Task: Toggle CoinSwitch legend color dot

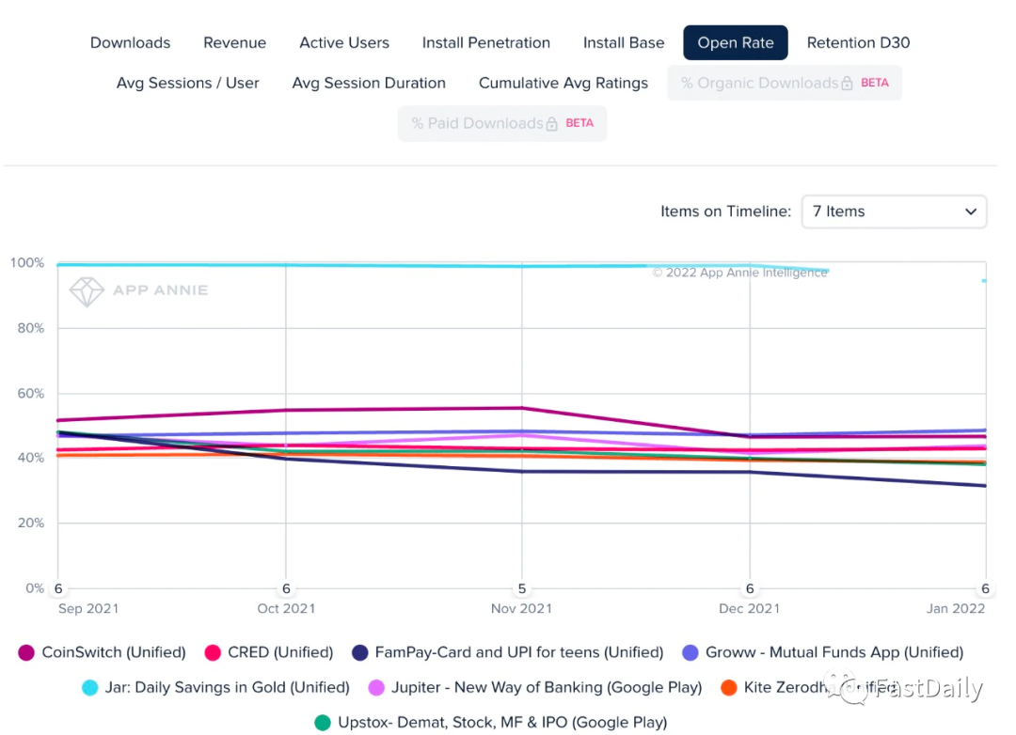Action: (26, 652)
